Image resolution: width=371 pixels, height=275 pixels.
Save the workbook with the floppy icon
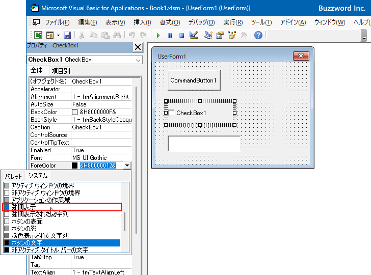(x=67, y=35)
